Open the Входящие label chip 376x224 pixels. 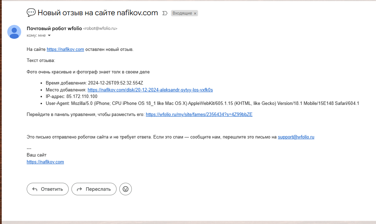pos(182,14)
